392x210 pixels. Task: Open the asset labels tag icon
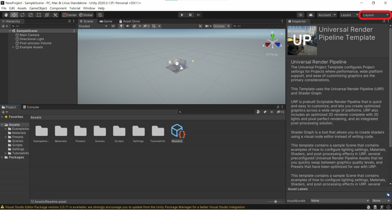388,195
